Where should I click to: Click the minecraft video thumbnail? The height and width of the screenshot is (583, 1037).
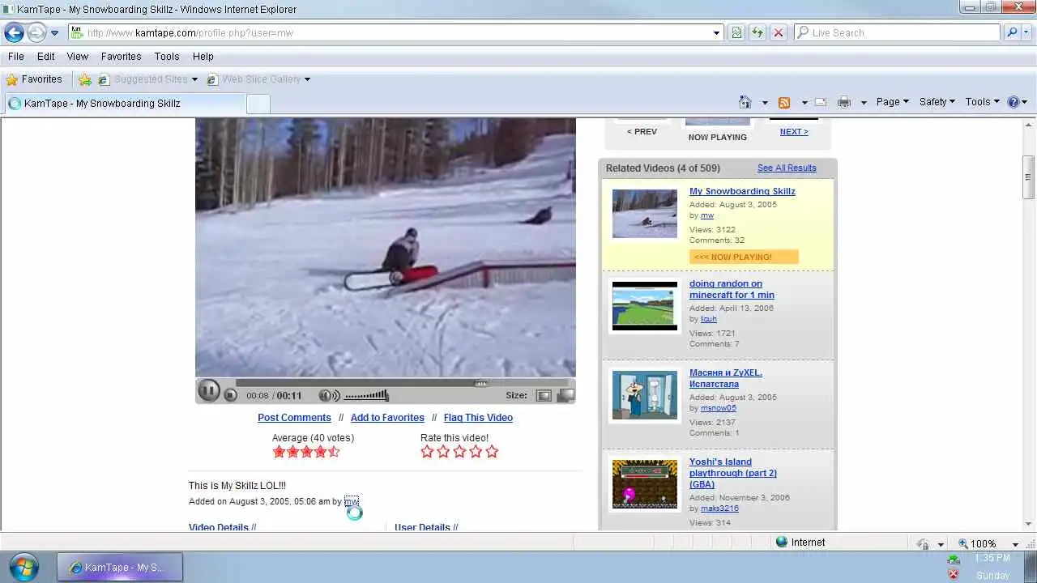(645, 306)
